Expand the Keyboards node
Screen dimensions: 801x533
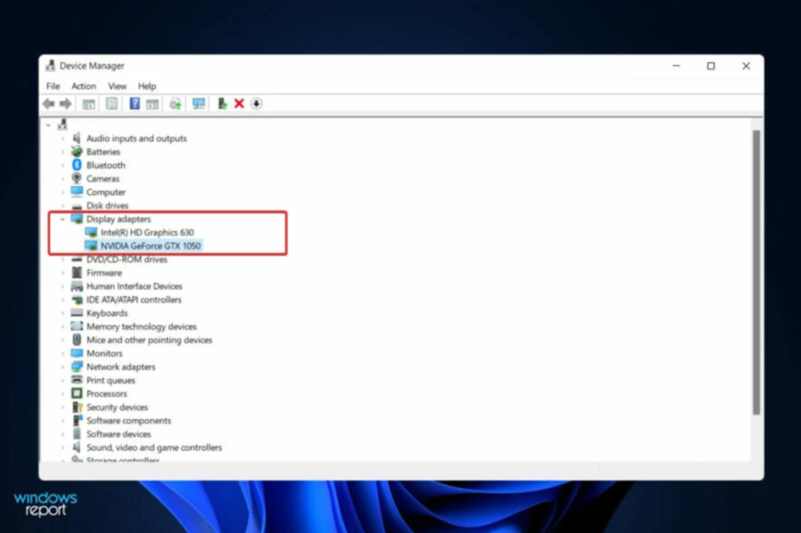click(x=63, y=313)
